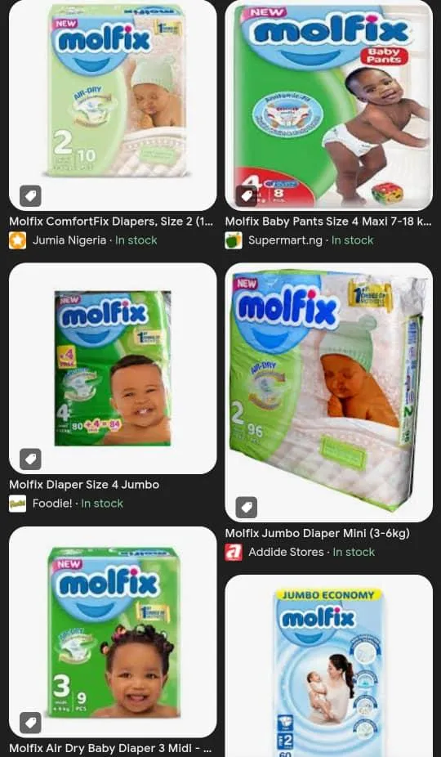
Task: Click tag icon on Molfix Diaper Size 4 Jumbo
Action: click(30, 459)
